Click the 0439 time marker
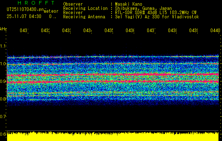Viewport: 222px width, 141px height. point(193,30)
